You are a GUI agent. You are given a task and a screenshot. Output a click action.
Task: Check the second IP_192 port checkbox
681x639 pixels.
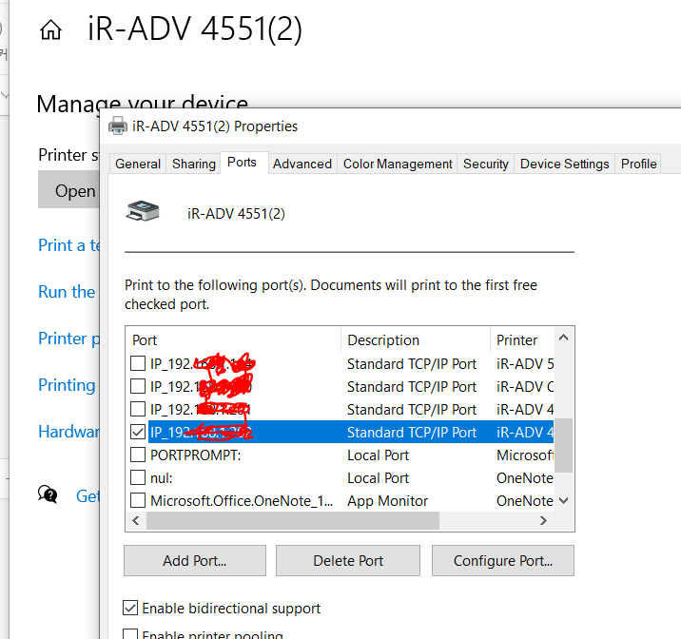click(138, 386)
